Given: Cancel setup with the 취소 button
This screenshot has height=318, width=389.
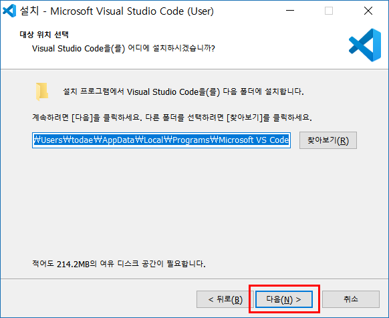Looking at the screenshot, I should click(x=351, y=299).
